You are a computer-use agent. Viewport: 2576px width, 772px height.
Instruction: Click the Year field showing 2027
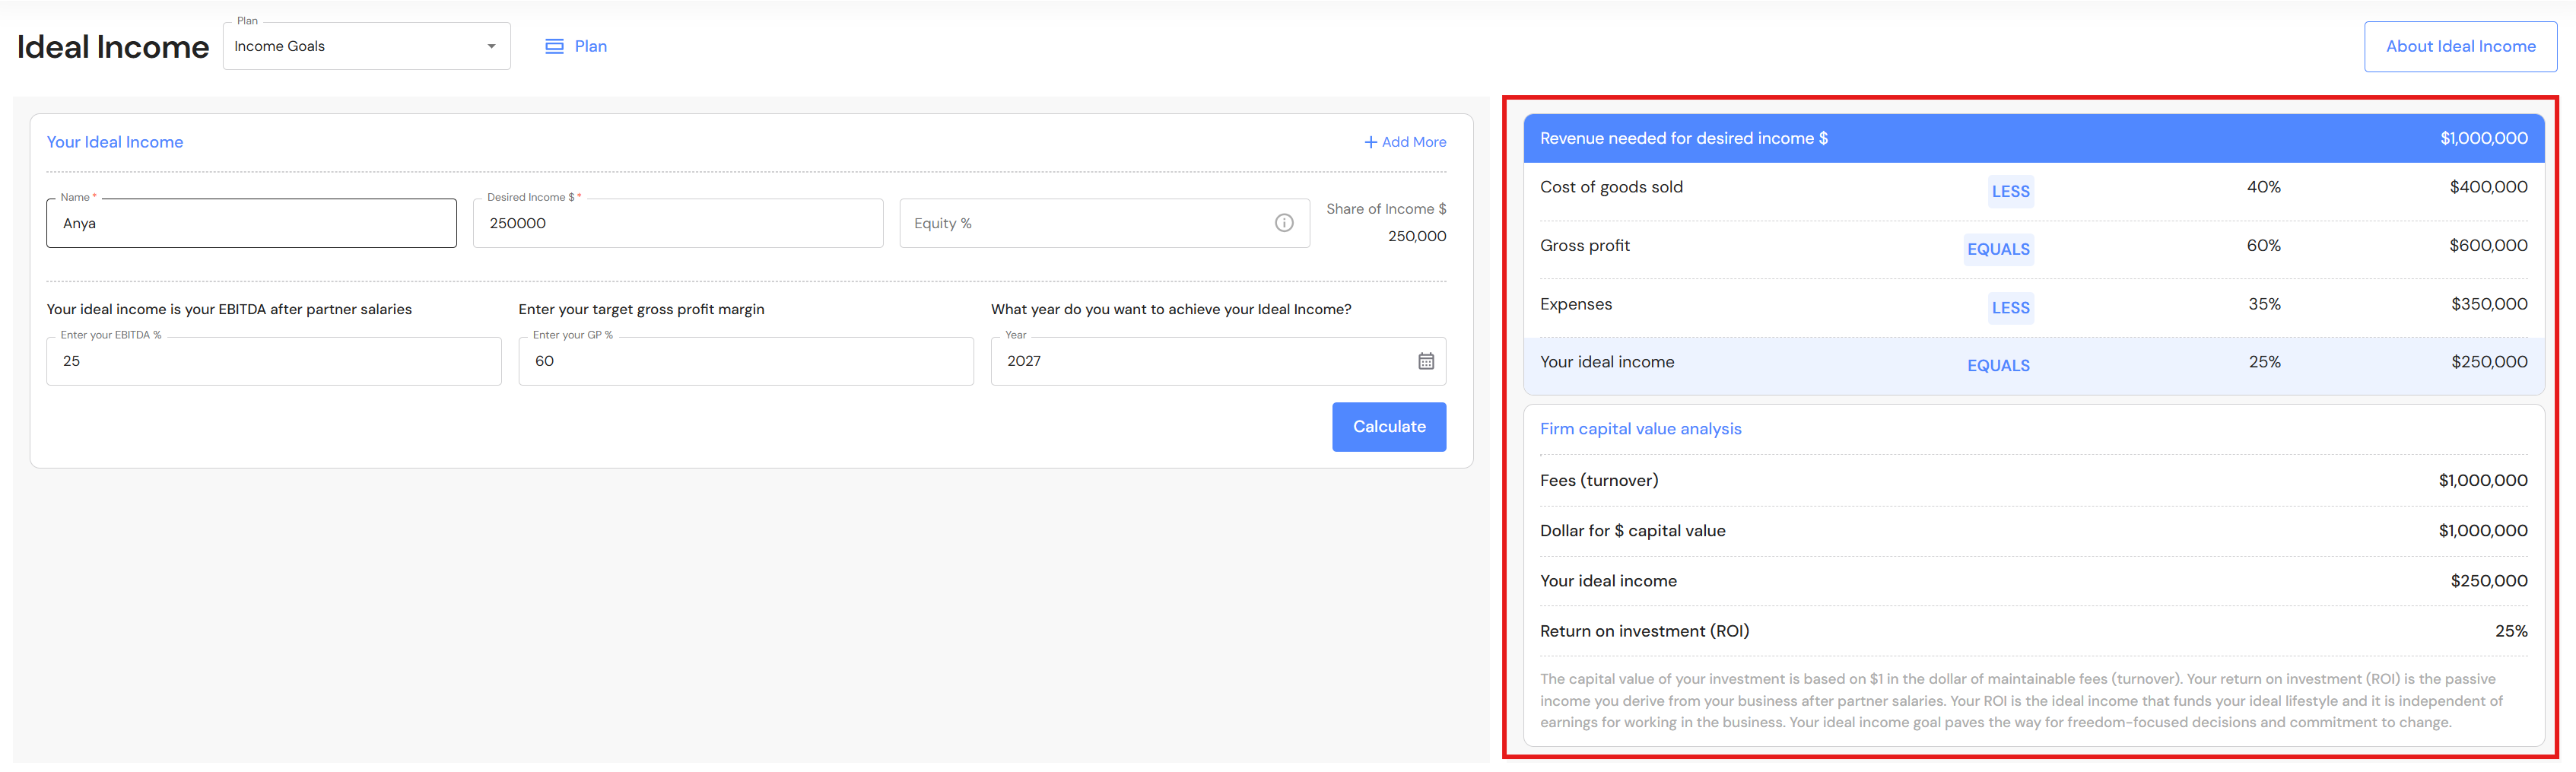click(x=1200, y=361)
